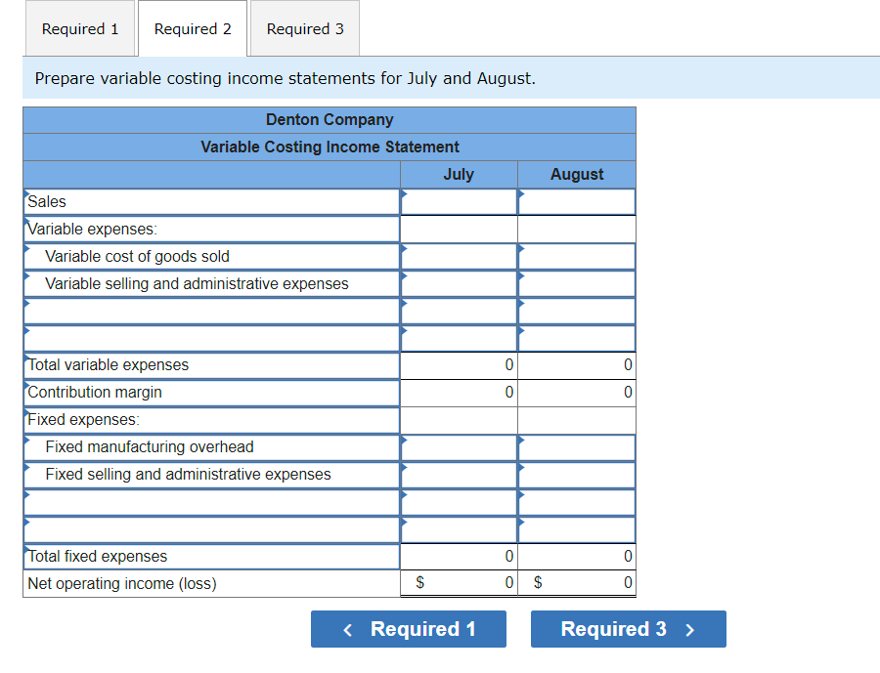Screen dimensions: 880x673
Task: Click the Required 1 back button
Action: click(x=408, y=629)
